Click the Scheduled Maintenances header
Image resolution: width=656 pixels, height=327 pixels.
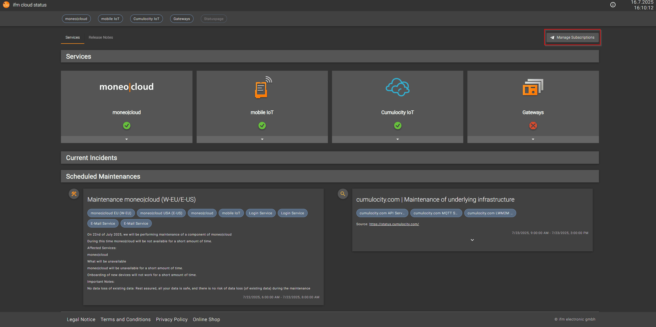pos(330,176)
